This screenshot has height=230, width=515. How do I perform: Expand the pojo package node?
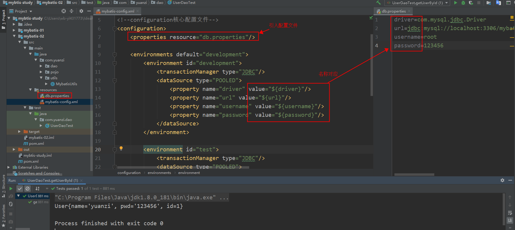pyautogui.click(x=41, y=72)
